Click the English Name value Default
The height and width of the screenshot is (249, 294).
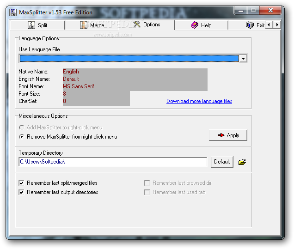click(71, 79)
